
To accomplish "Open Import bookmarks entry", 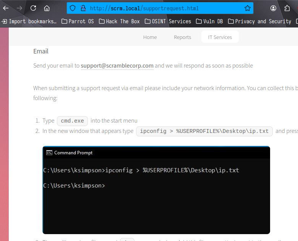I will (x=29, y=21).
